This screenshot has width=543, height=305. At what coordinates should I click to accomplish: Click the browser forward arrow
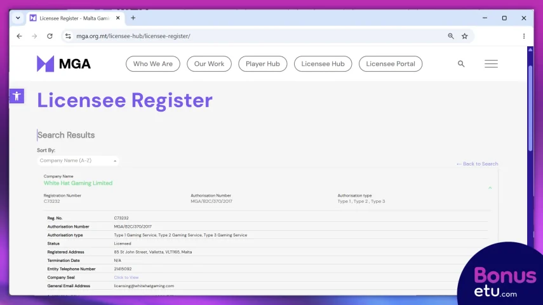(34, 36)
